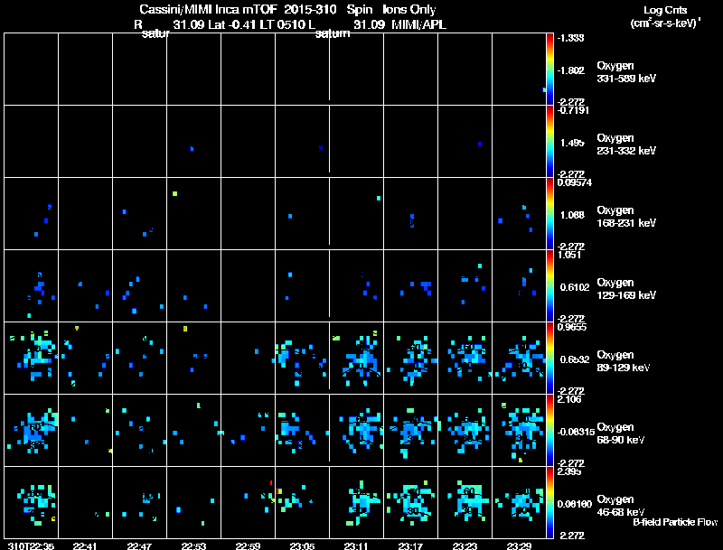Click the 1.495 color scale value
The height and width of the screenshot is (550, 723).
[x=572, y=143]
